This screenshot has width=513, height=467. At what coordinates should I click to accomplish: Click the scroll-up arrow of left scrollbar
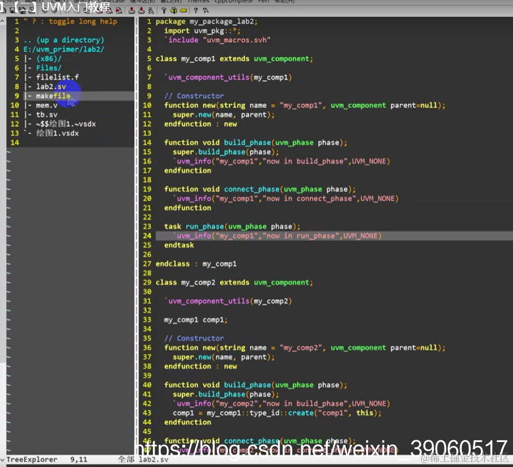(3, 21)
